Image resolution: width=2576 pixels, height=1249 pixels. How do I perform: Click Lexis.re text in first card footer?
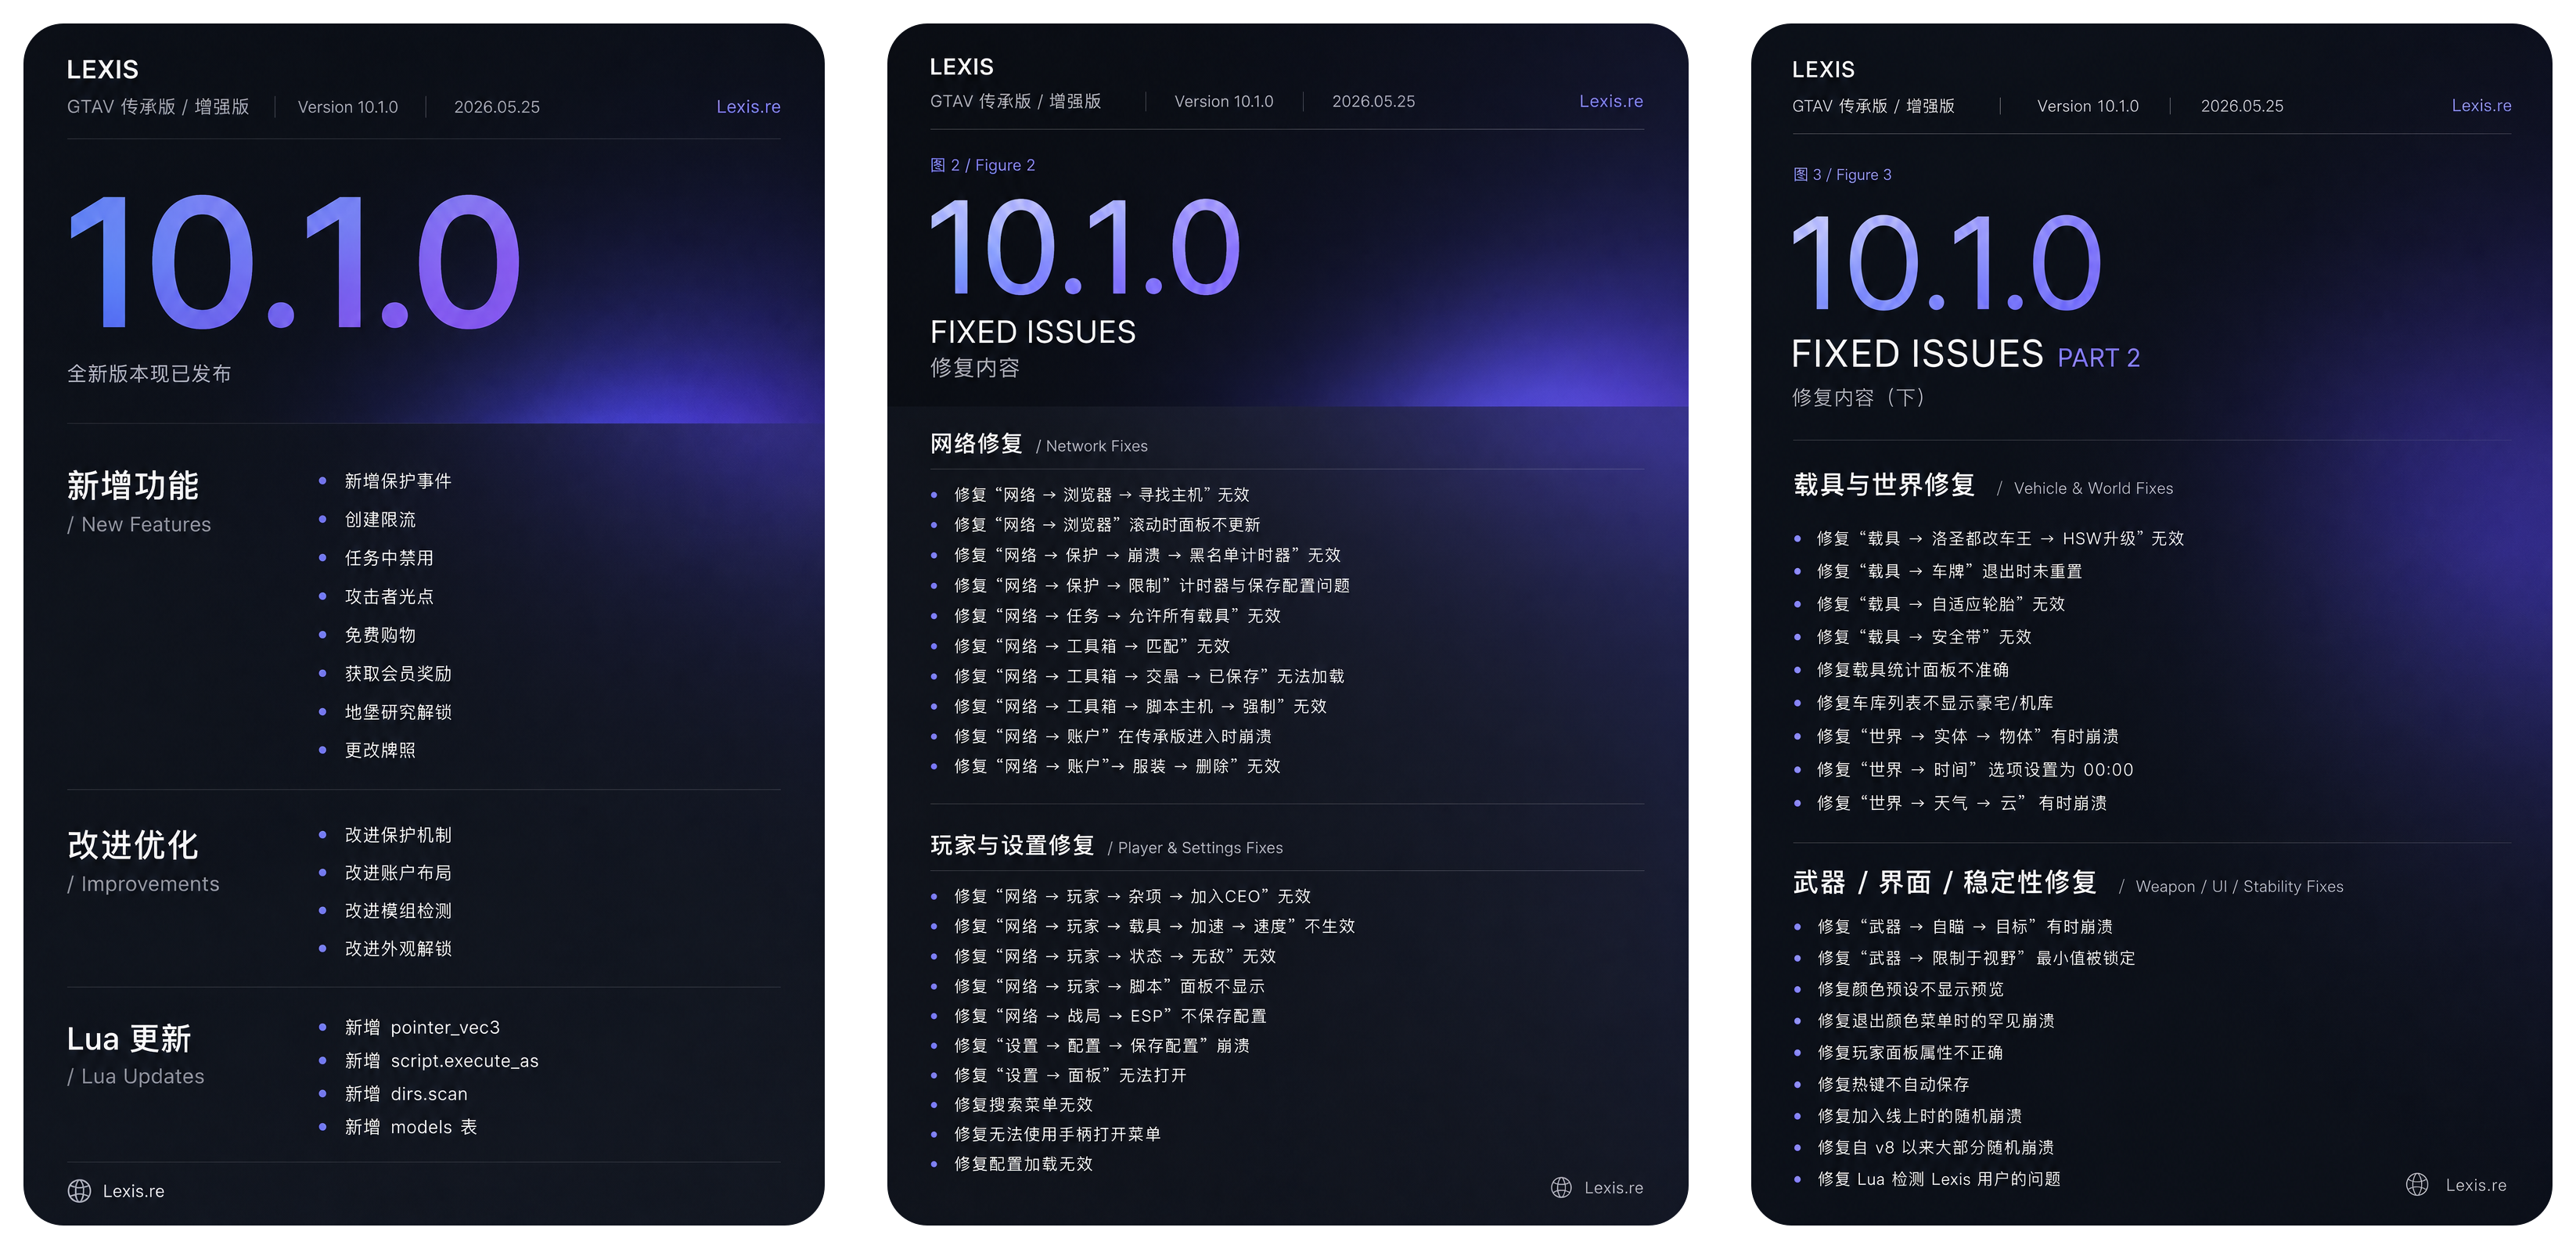point(133,1191)
